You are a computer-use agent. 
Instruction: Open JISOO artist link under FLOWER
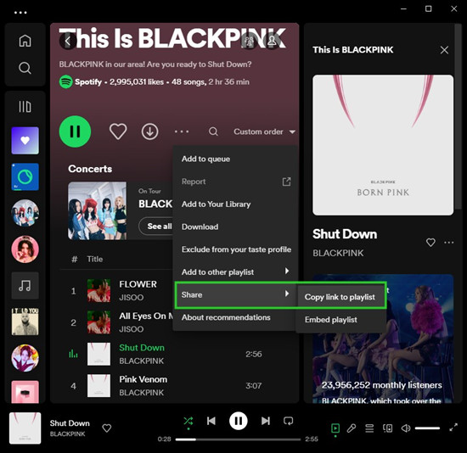click(x=132, y=298)
